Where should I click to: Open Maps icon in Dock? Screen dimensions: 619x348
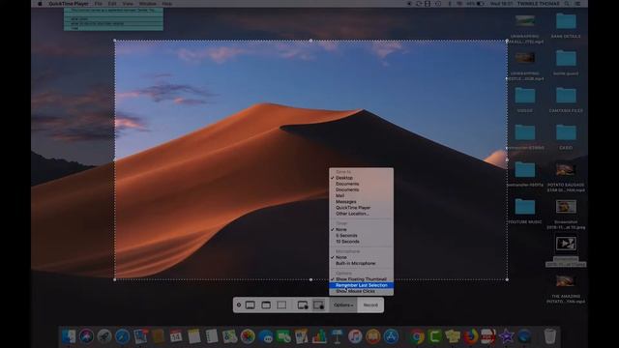230,336
